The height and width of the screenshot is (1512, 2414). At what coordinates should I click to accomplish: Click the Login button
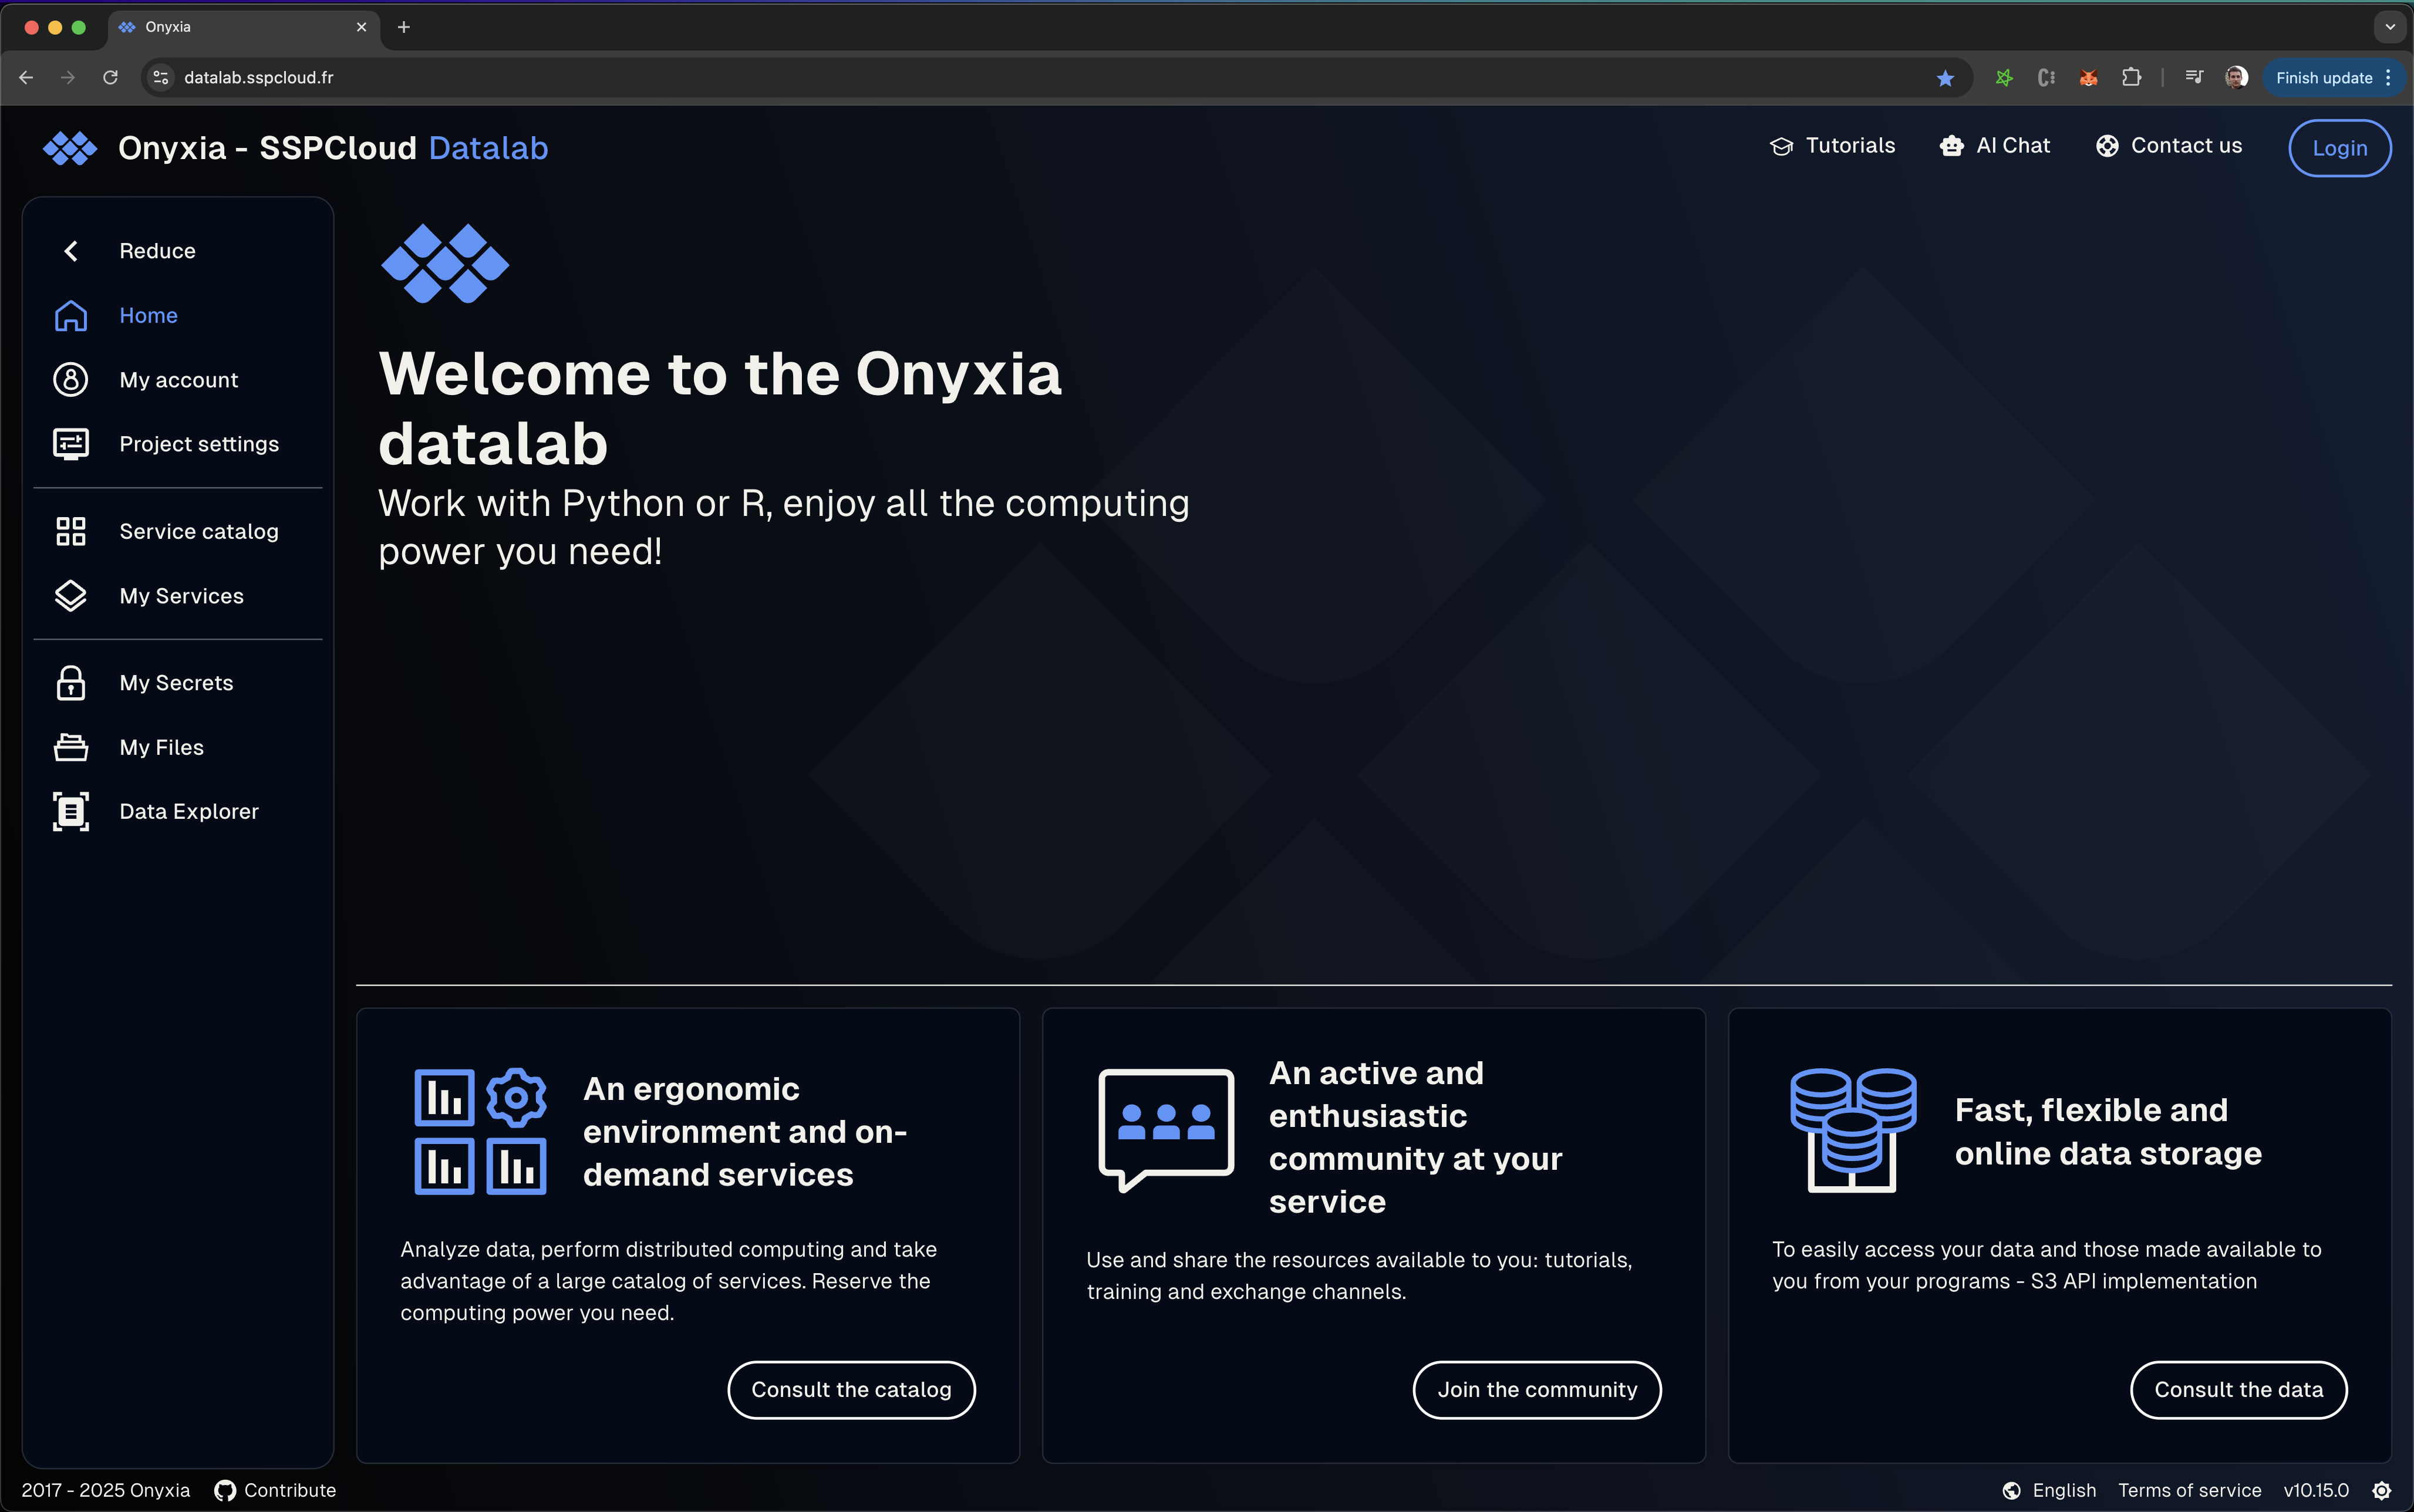(x=2339, y=148)
